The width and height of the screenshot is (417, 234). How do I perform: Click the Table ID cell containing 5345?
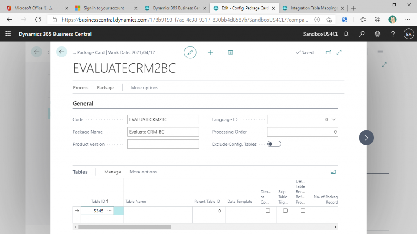click(x=97, y=211)
